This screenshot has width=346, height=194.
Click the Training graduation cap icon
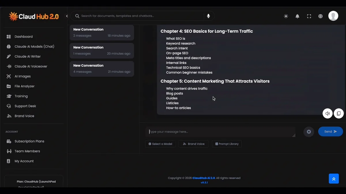(x=9, y=96)
